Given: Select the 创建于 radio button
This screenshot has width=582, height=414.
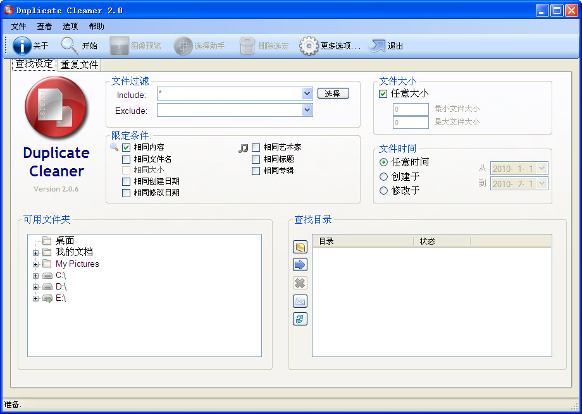Looking at the screenshot, I should point(383,176).
